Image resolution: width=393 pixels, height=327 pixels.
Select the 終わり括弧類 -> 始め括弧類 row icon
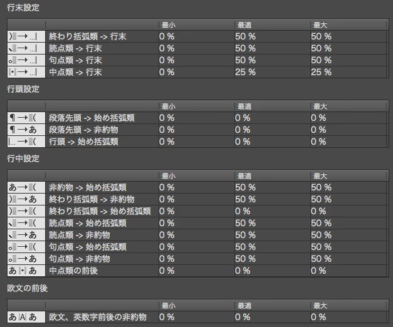click(26, 211)
